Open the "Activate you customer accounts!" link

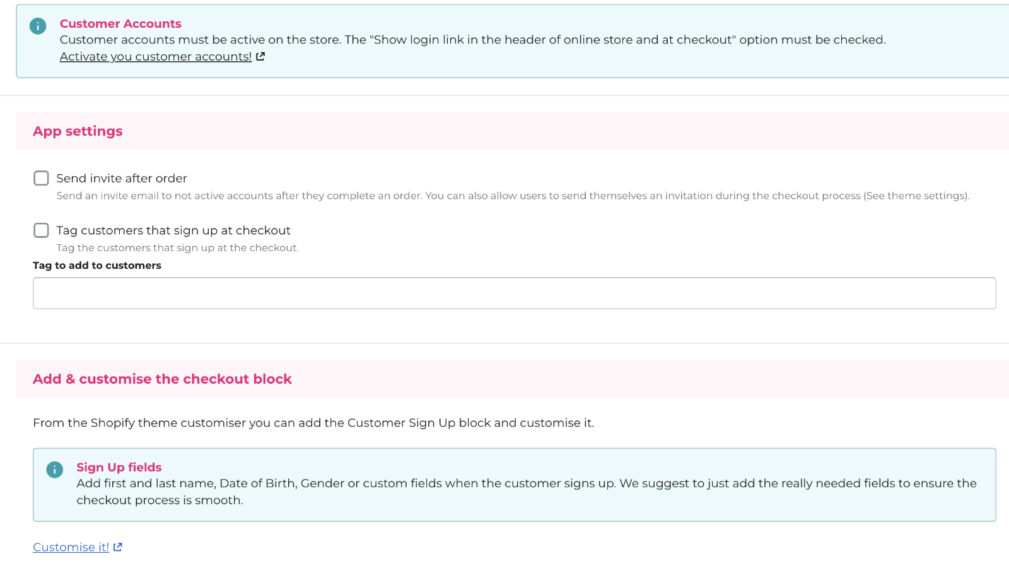(x=156, y=57)
